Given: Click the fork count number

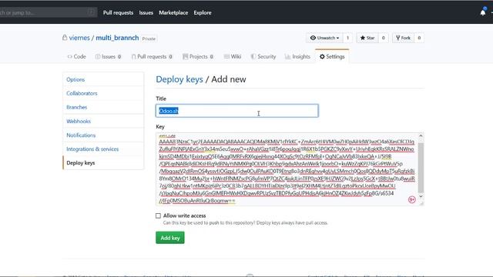Looking at the screenshot, I should (x=419, y=38).
